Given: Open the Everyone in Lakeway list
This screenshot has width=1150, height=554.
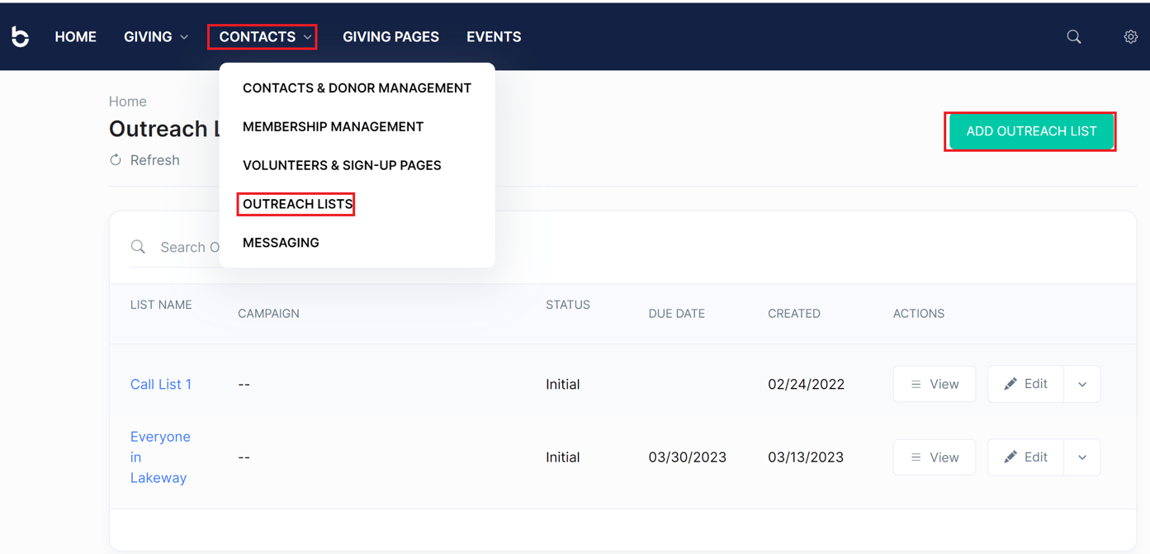Looking at the screenshot, I should point(160,457).
